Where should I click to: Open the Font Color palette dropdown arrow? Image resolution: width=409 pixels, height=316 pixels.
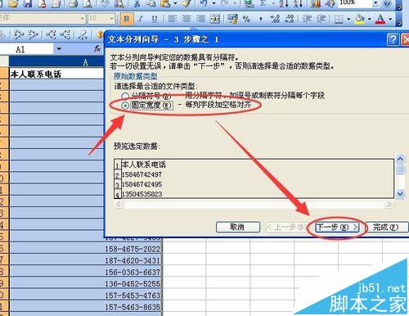click(x=390, y=19)
